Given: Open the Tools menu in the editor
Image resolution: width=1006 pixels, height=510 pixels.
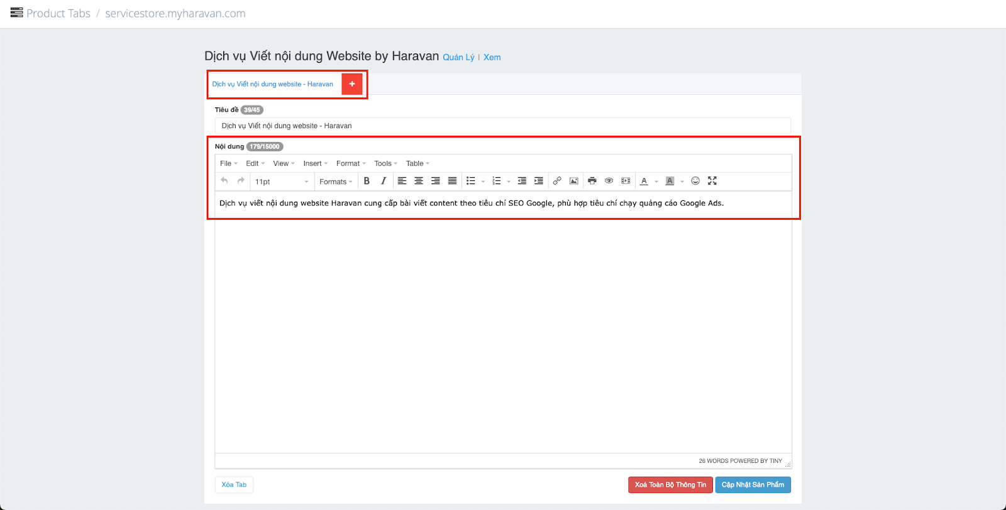Looking at the screenshot, I should point(386,163).
